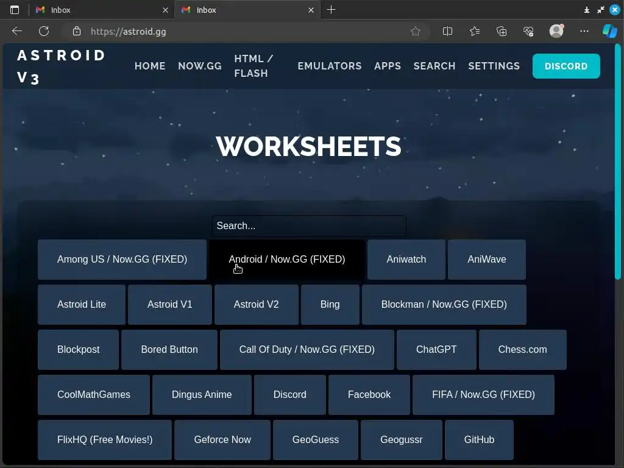Open Android / Now.GG (FIXED)

click(x=287, y=260)
